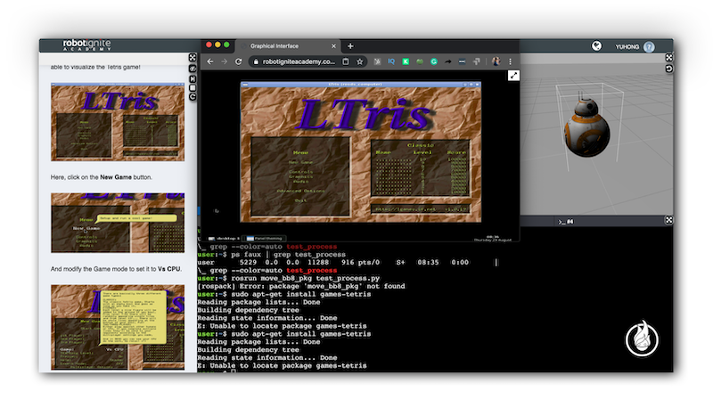
Task: Maximize the simulation view panel
Action: 668,58
